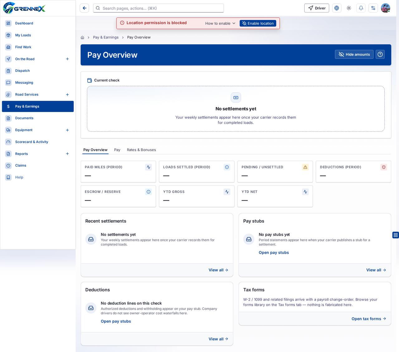Click the Dashboard sidebar icon
Image resolution: width=399 pixels, height=352 pixels.
click(x=8, y=23)
